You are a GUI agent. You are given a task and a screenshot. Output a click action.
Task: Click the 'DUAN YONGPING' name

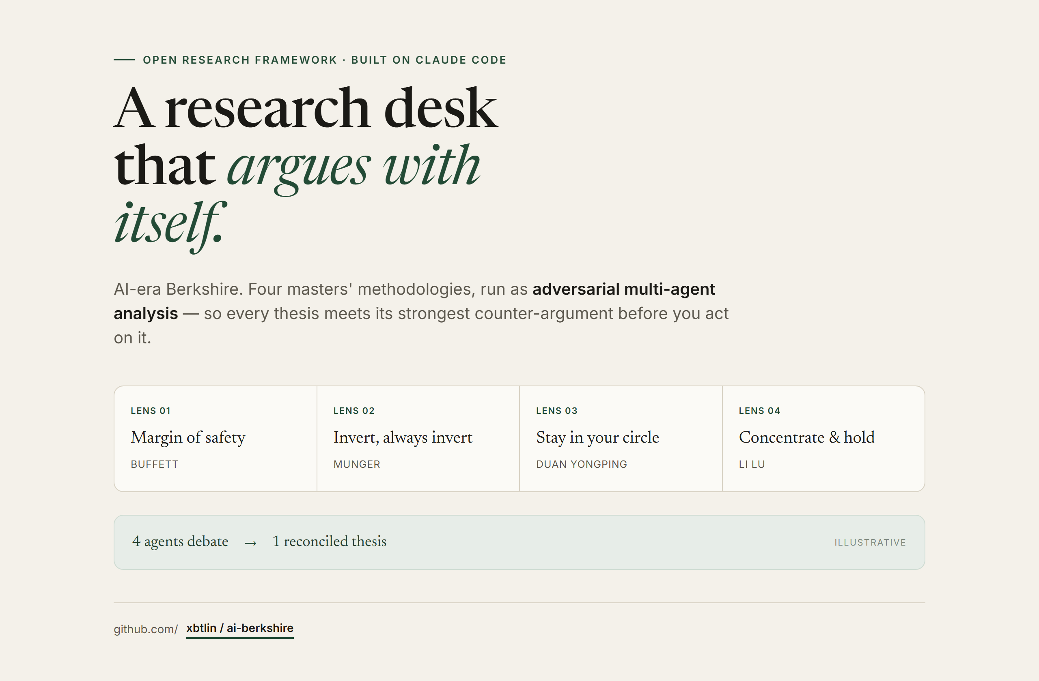coord(582,464)
